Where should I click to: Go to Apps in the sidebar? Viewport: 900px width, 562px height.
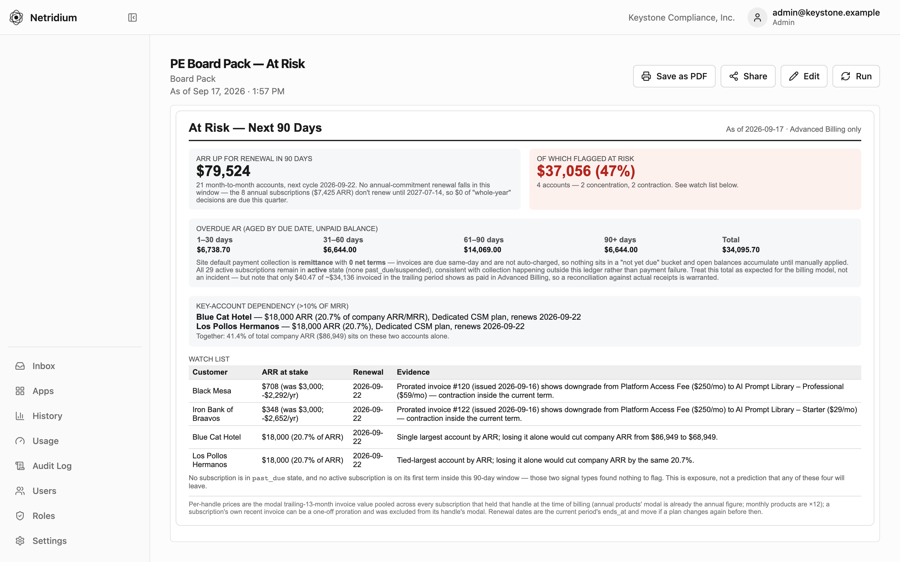[74, 391]
